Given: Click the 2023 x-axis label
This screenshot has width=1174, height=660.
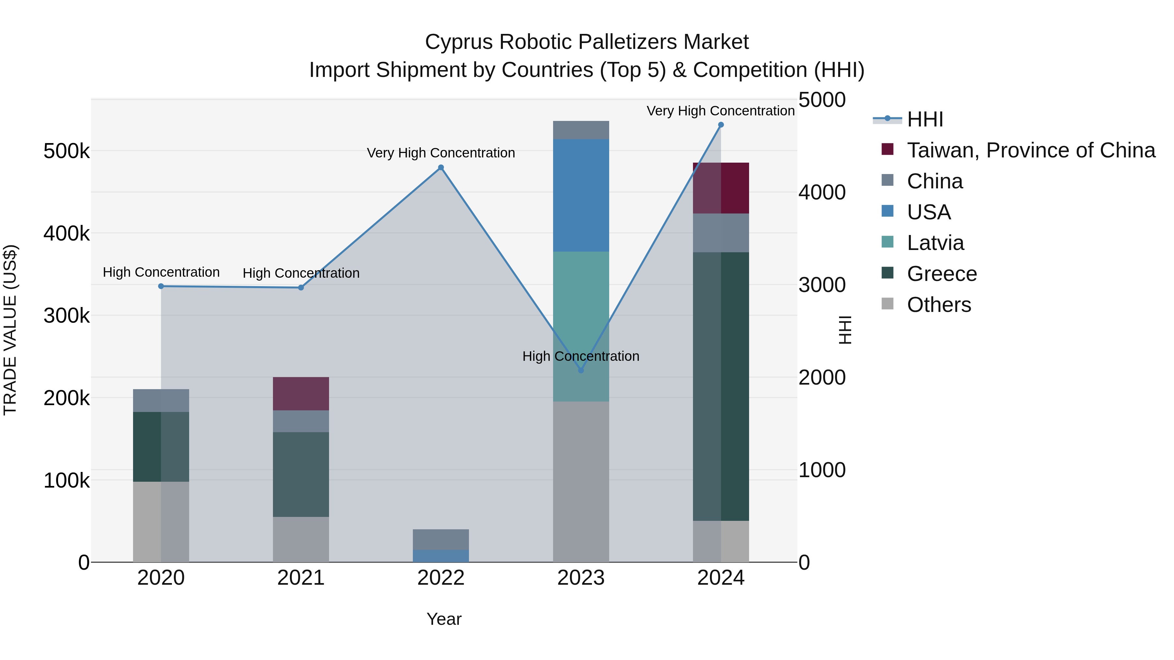Looking at the screenshot, I should tap(581, 578).
